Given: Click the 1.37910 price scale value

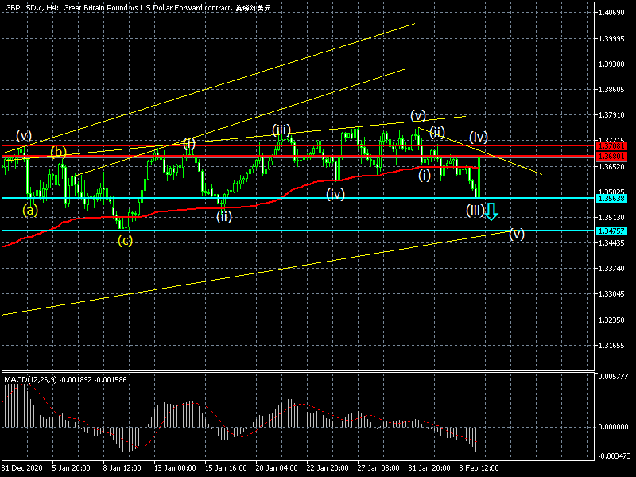Looking at the screenshot, I should click(611, 115).
